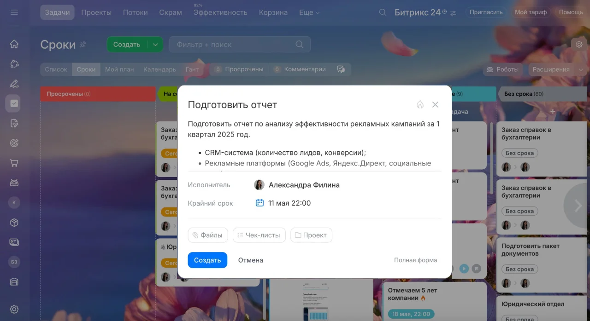Open Полная форма link
The image size is (590, 321).
pos(415,260)
